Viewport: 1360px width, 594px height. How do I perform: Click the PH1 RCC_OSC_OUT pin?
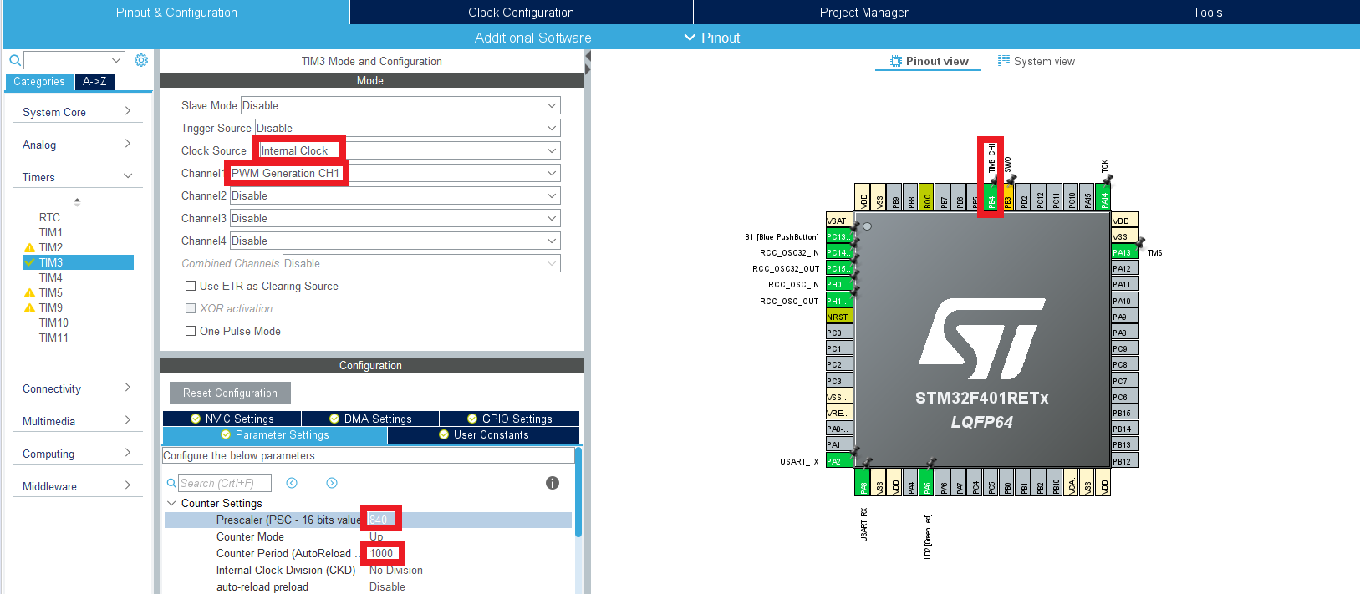tap(839, 301)
